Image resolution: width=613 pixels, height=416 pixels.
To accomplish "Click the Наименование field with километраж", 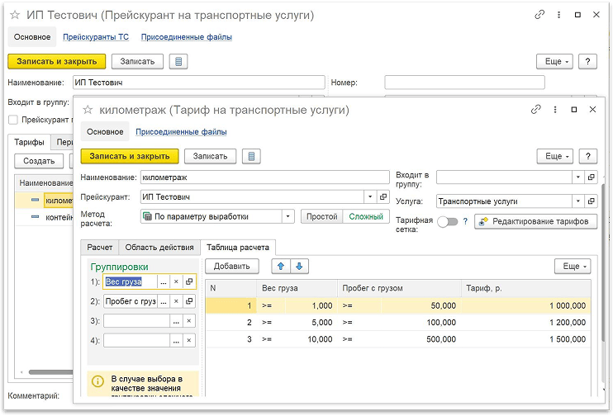I will 265,177.
